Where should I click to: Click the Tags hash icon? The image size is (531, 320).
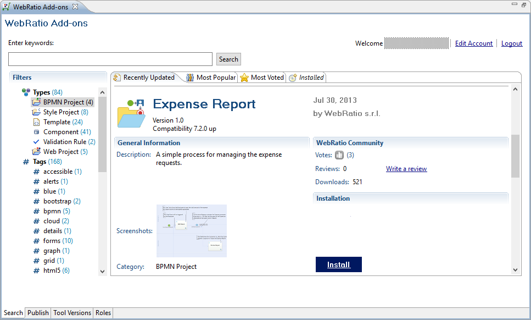(x=26, y=162)
